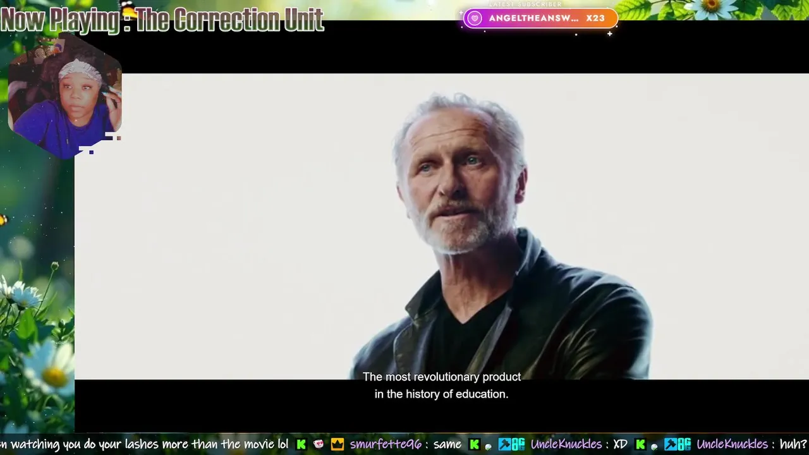Click the Kick logo preceding UncleKnuckles' huh? message
Image resolution: width=809 pixels, height=455 pixels.
tap(640, 444)
